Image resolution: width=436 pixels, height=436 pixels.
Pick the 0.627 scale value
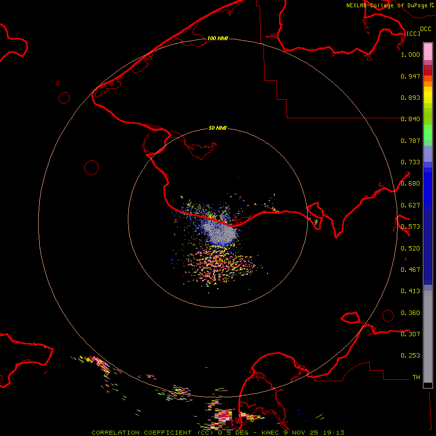point(410,205)
